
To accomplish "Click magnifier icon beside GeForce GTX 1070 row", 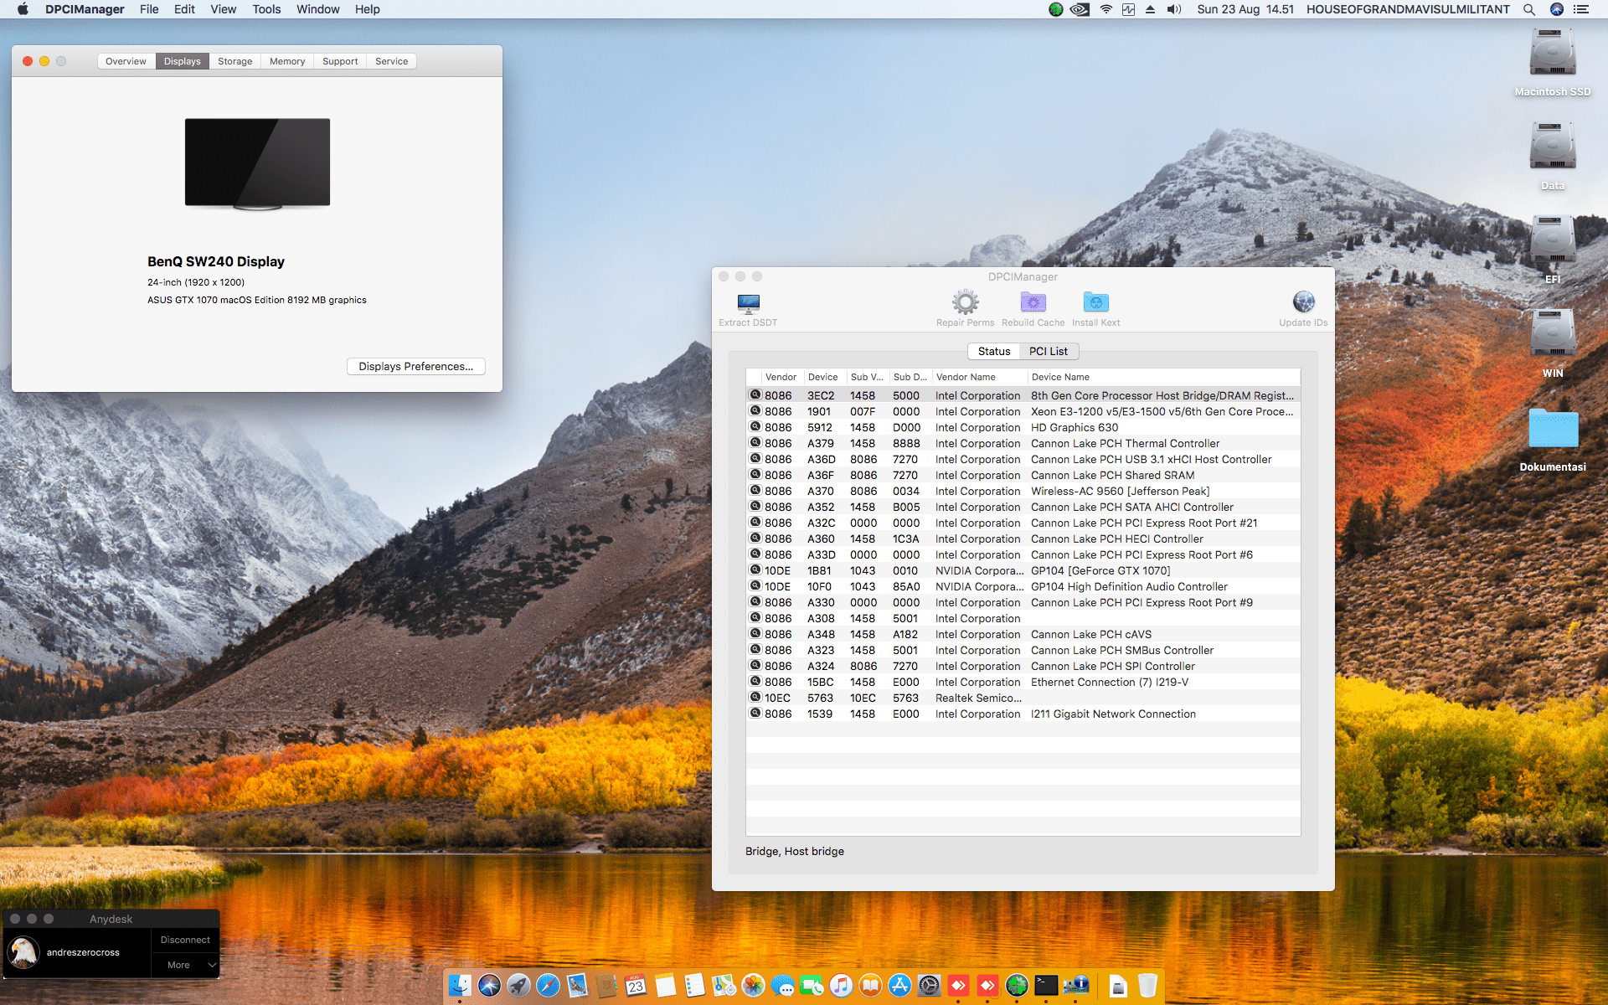I will [x=755, y=570].
